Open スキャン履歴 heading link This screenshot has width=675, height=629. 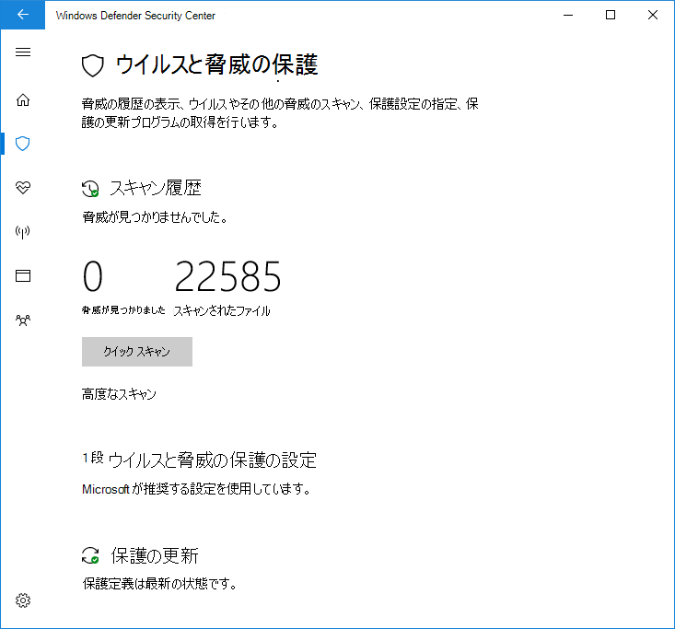tap(156, 188)
